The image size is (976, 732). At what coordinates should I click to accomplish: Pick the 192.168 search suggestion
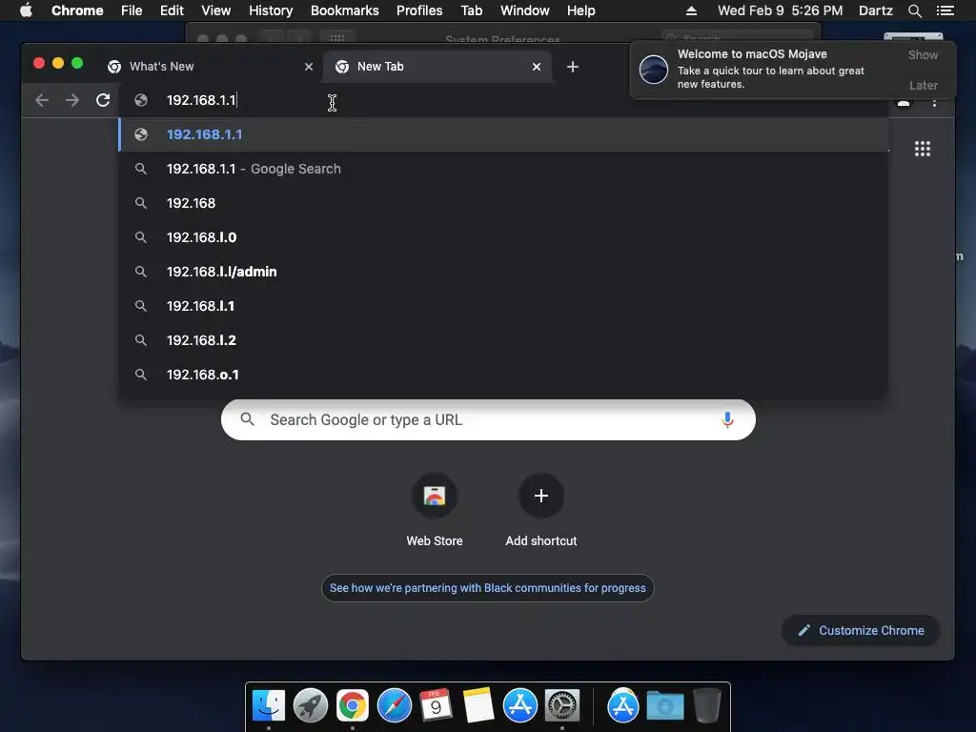pos(503,203)
